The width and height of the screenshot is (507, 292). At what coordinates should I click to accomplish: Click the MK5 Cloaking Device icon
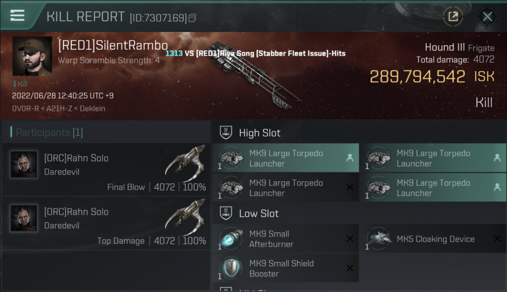(x=379, y=239)
